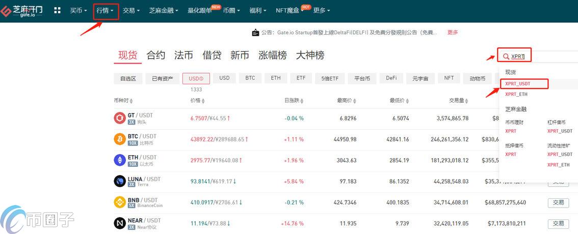
Task: Select the ETH market filter
Action: point(275,78)
